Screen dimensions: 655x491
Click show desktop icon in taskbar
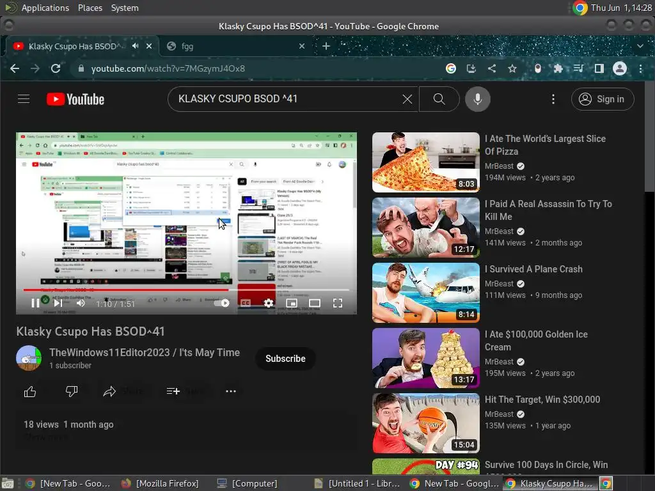tap(8, 483)
